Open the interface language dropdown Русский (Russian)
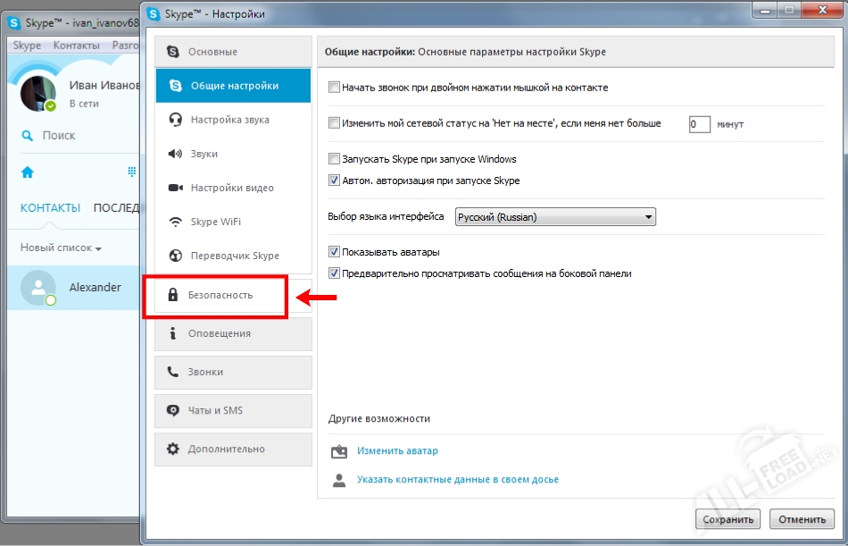Viewport: 848px width, 546px height. 555,217
